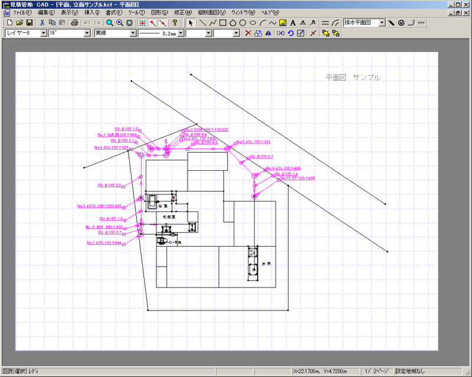Print the drawing with the printer icon
This screenshot has width=472, height=377.
(x=74, y=23)
